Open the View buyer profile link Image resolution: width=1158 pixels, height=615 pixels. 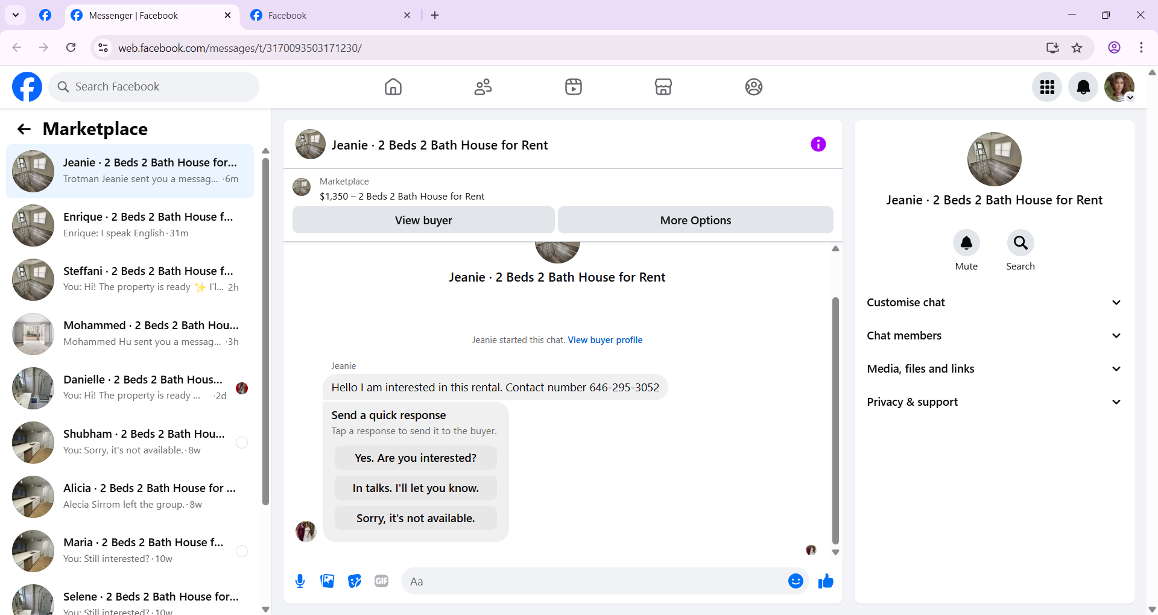click(605, 340)
